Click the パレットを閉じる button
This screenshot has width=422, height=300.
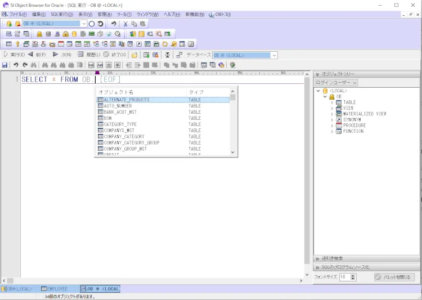point(394,277)
